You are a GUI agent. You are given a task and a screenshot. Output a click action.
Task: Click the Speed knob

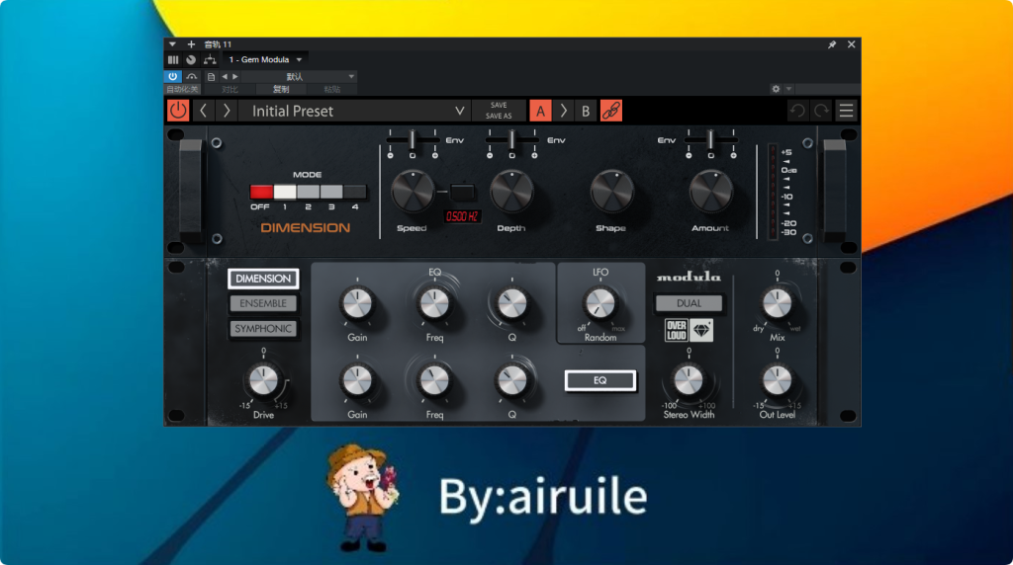click(413, 191)
